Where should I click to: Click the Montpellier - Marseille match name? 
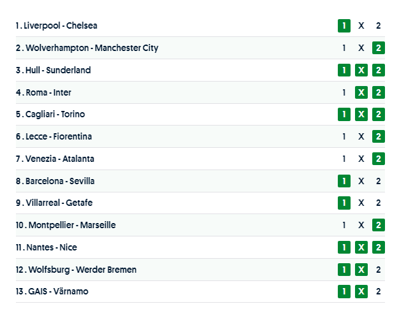click(72, 225)
